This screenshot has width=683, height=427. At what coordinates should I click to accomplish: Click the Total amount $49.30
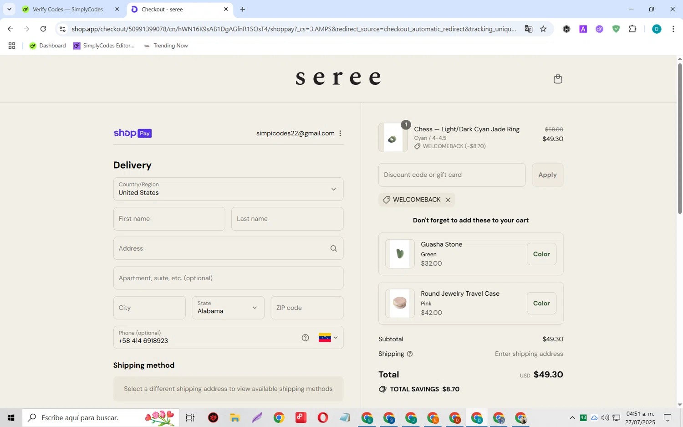548,375
